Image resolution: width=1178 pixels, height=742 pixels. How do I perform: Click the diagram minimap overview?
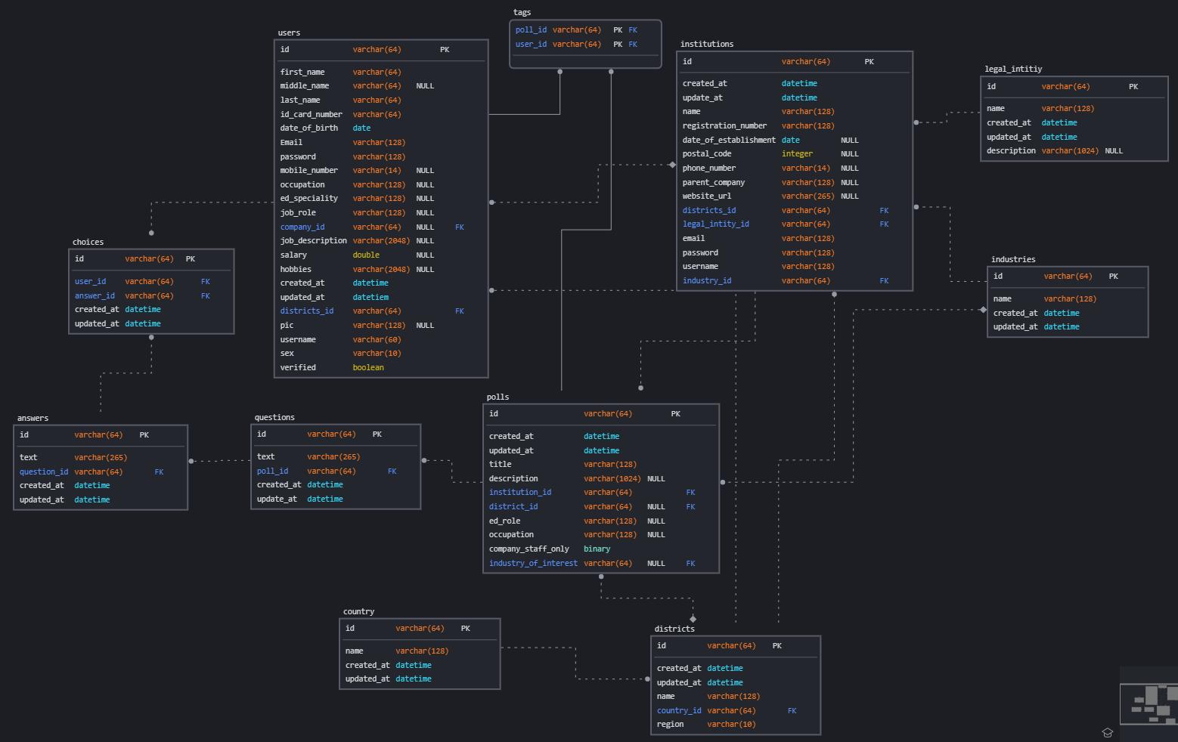[1149, 703]
